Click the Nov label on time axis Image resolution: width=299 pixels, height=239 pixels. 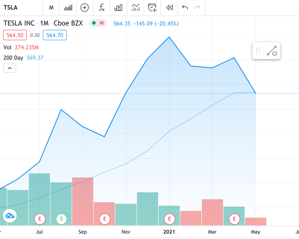coord(126,232)
